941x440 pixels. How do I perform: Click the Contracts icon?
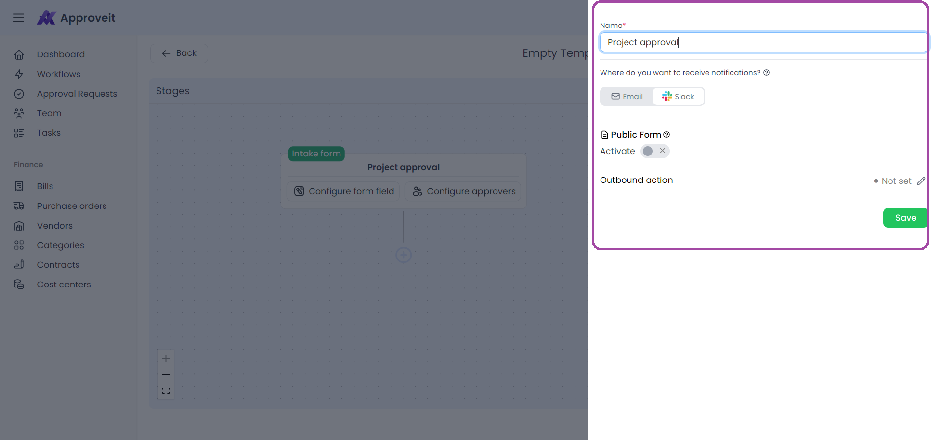(19, 265)
